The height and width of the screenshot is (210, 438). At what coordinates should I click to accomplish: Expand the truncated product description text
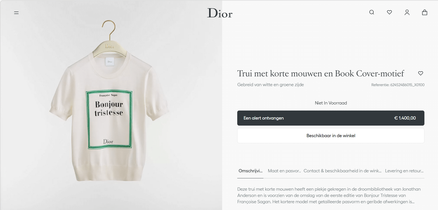[329, 195]
